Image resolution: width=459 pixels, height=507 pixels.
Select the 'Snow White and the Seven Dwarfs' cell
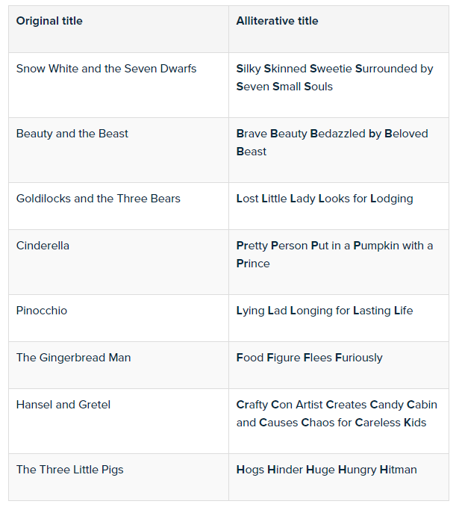(x=106, y=69)
